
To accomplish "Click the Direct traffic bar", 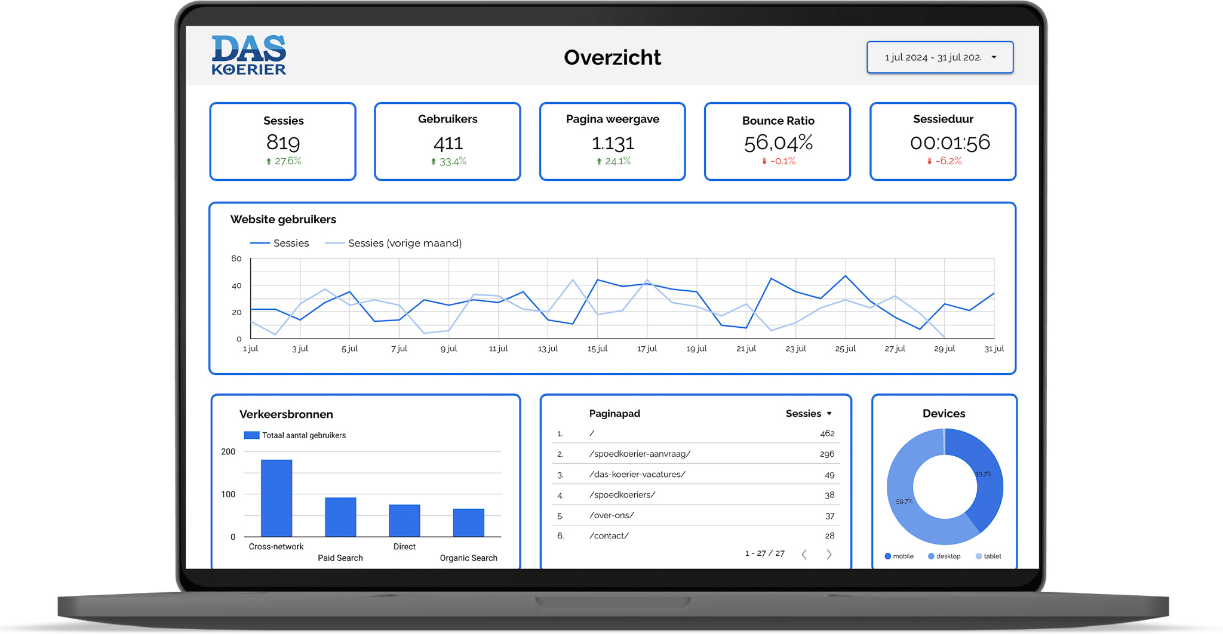I will tap(404, 521).
